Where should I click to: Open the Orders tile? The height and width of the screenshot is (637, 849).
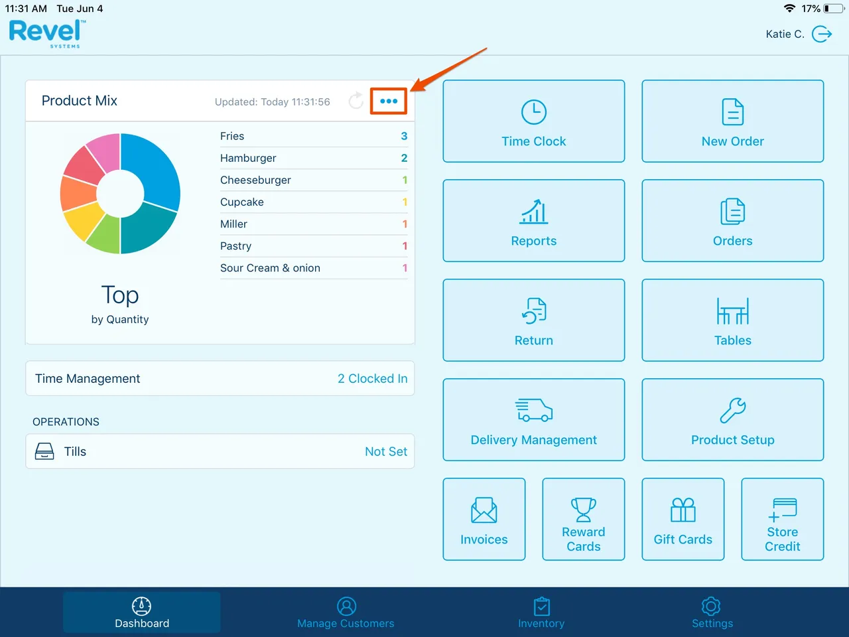click(733, 221)
